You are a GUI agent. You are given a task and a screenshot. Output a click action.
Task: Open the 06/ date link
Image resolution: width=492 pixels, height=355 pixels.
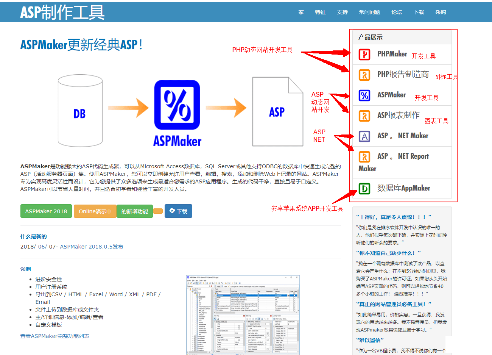[x=42, y=247]
